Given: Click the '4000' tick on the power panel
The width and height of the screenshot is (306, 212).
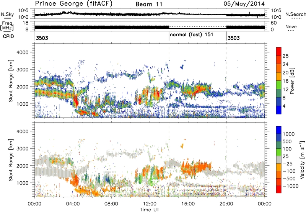Looking at the screenshot, I should pos(22,52).
